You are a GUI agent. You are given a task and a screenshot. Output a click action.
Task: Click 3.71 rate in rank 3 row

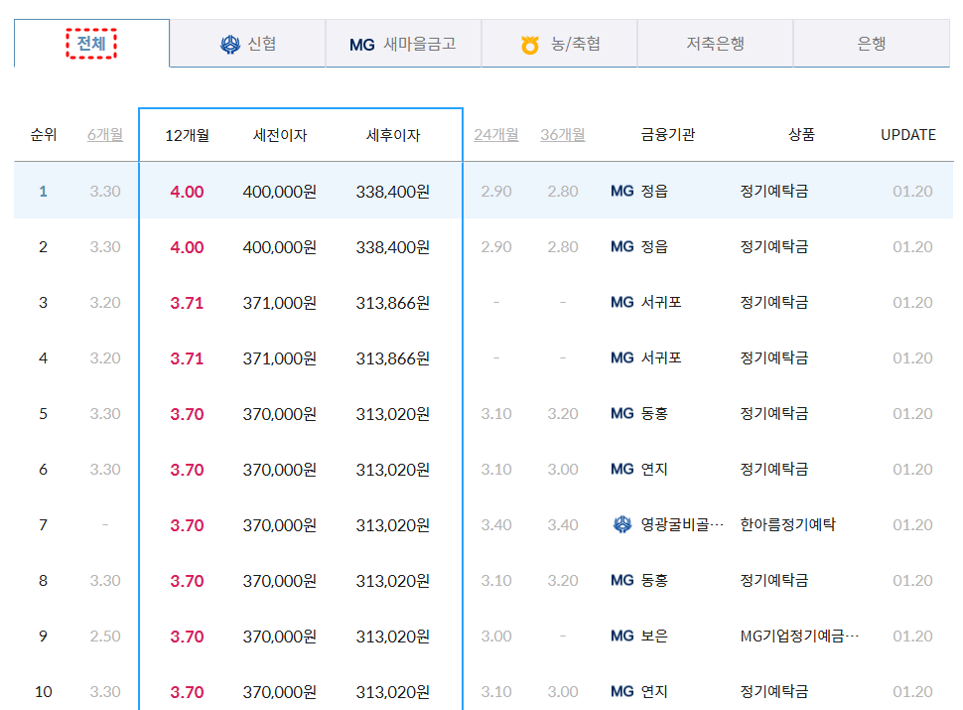coord(187,303)
